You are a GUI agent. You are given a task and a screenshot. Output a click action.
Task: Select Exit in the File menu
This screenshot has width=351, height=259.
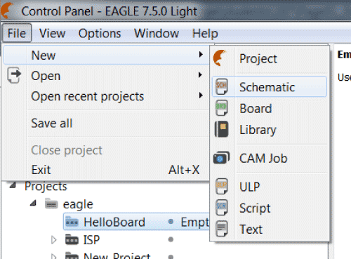41,170
